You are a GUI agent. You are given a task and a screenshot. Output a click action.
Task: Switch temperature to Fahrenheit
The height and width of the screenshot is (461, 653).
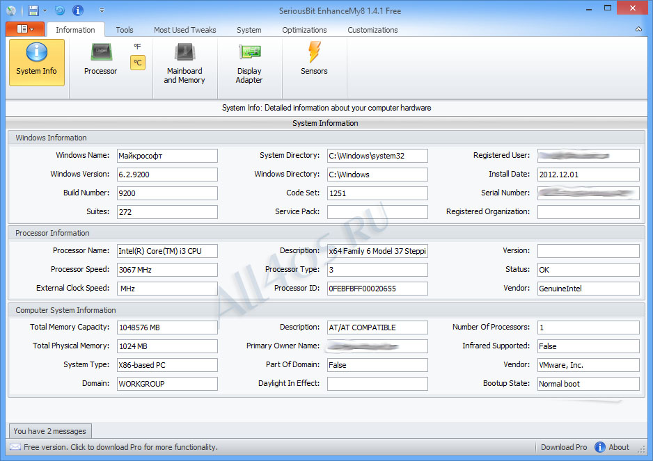[x=137, y=46]
